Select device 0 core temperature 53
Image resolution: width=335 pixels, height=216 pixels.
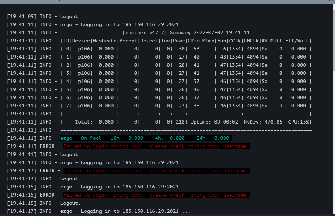(x=196, y=49)
